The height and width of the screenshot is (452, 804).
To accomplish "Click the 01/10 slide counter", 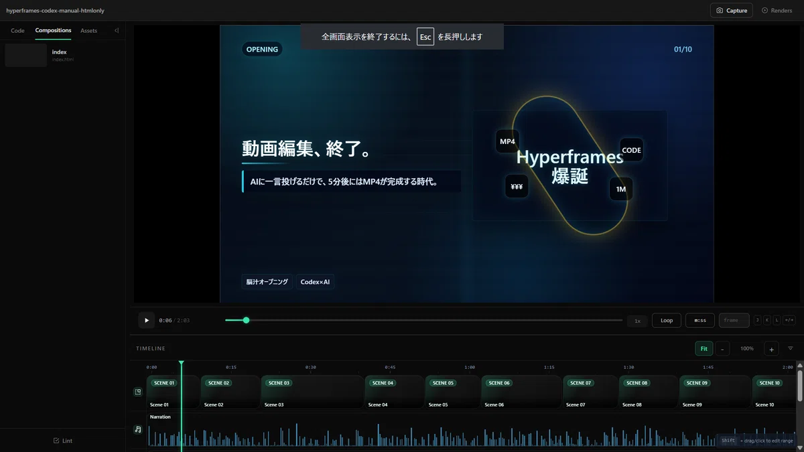I will (x=683, y=50).
